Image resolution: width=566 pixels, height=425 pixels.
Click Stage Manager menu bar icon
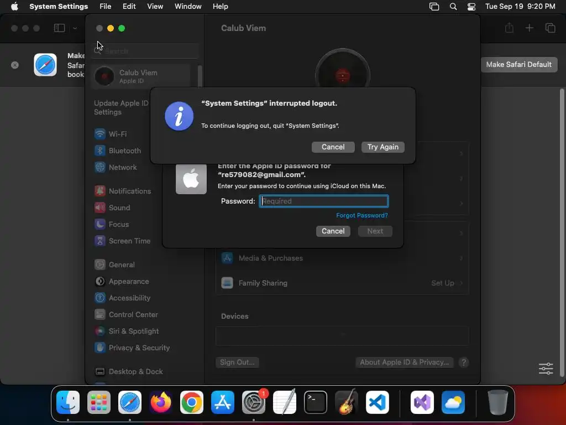434,7
